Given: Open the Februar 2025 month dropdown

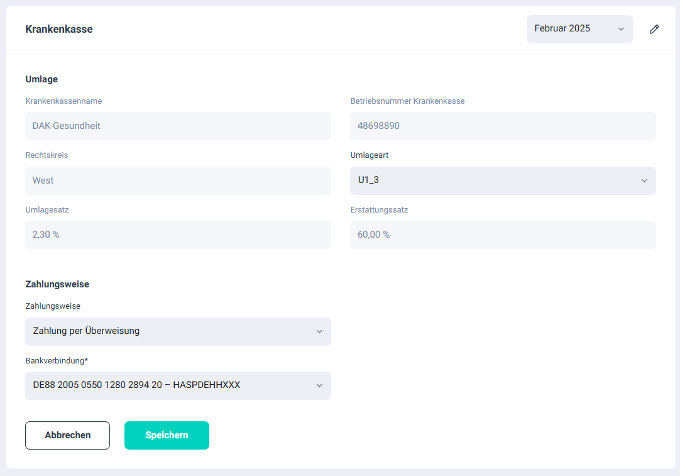Looking at the screenshot, I should tap(579, 29).
